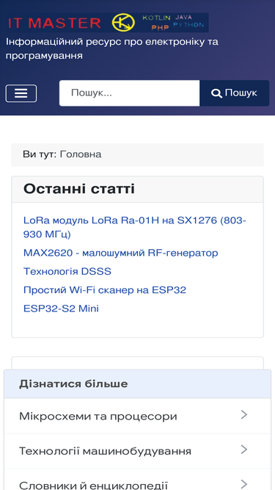This screenshot has width=275, height=490.
Task: Expand chevron next to Мікросхеми та процесори
Action: pos(244,414)
